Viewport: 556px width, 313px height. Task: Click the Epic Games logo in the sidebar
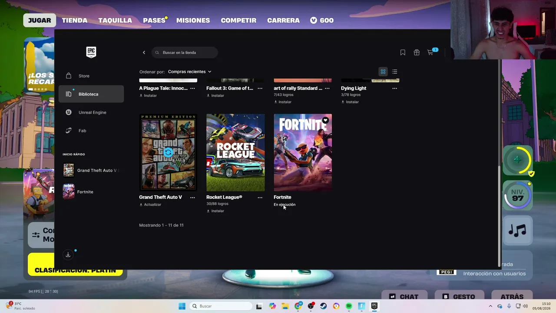[91, 52]
